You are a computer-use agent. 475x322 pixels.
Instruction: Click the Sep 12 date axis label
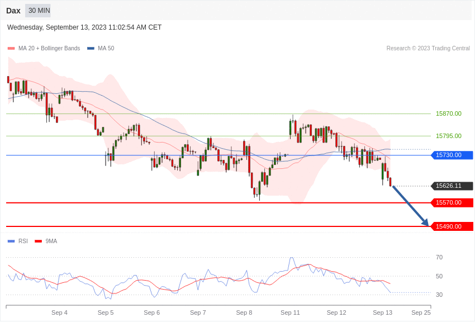(x=336, y=312)
